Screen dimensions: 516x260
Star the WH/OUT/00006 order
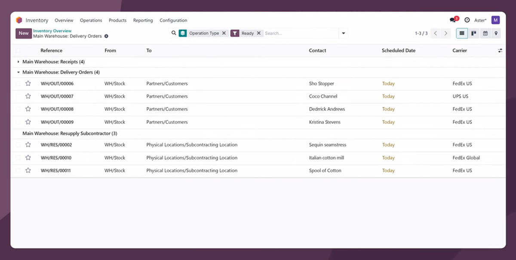[28, 83]
